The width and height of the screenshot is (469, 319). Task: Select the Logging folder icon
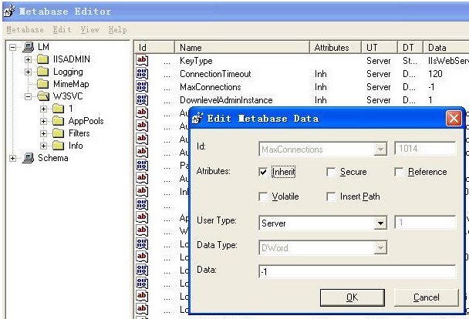coord(43,72)
